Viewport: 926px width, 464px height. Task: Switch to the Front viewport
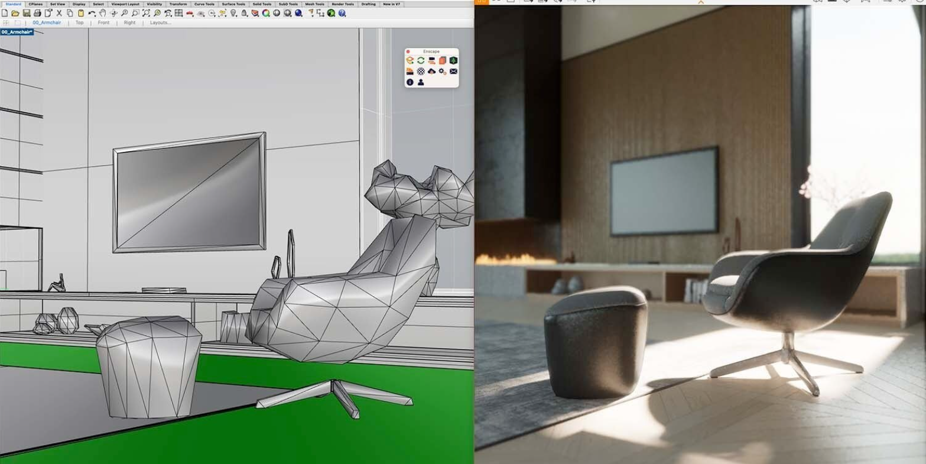point(103,22)
